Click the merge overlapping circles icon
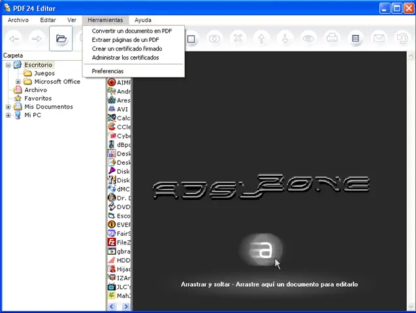This screenshot has height=313, width=416. coord(214,39)
